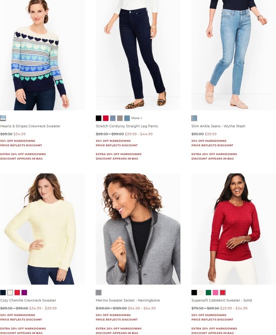Choose navy swatch for Cozy Chenille Sweater
The width and height of the screenshot is (276, 335).
3,292
